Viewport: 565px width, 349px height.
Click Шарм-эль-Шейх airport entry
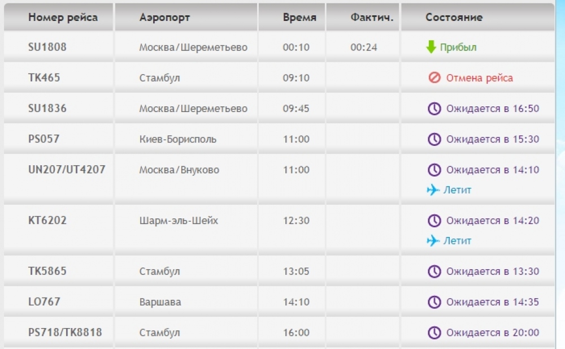click(179, 221)
